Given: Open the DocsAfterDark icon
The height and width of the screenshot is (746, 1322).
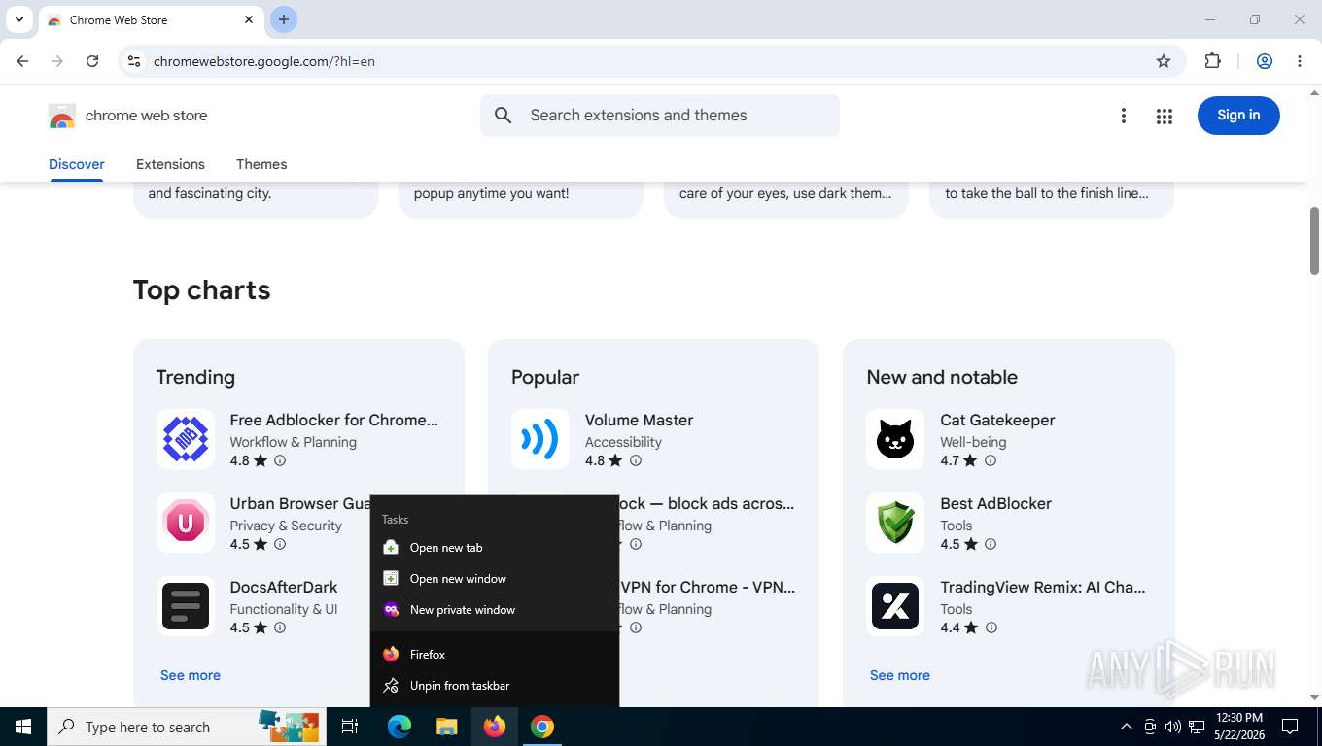Looking at the screenshot, I should pyautogui.click(x=186, y=606).
